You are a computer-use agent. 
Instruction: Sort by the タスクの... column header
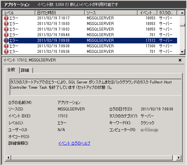click(167, 13)
